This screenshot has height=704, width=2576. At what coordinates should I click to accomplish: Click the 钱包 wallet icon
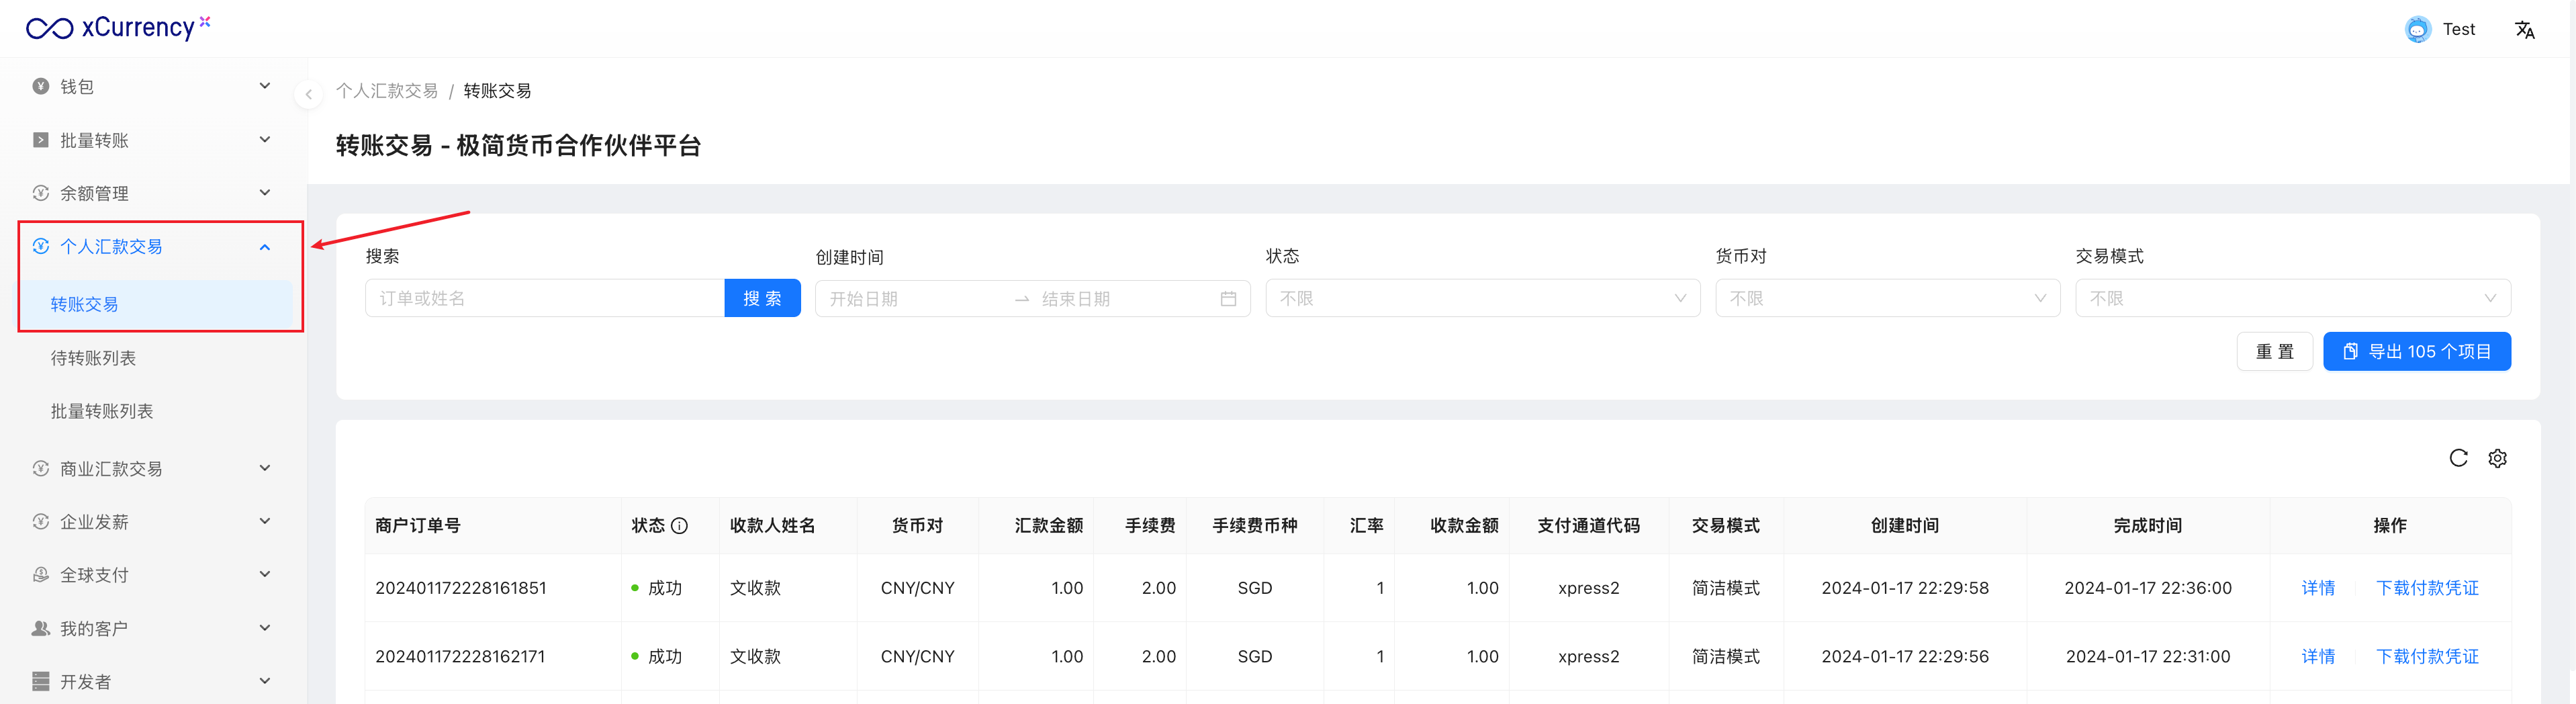click(x=41, y=87)
